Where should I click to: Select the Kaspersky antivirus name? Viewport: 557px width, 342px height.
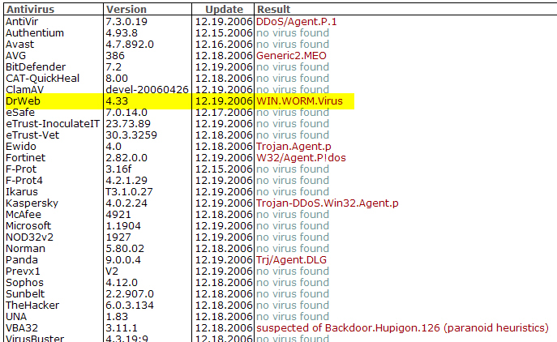pos(32,203)
